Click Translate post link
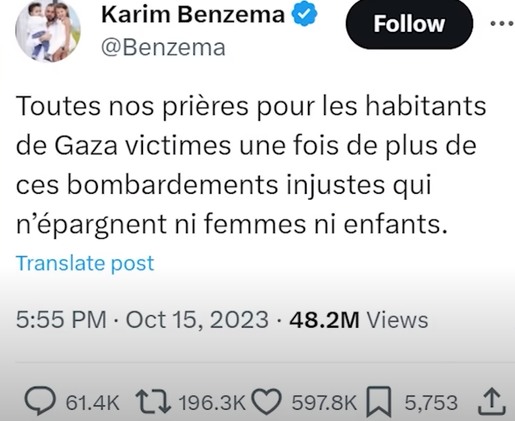Viewport: 515px width, 421px height. tap(85, 263)
